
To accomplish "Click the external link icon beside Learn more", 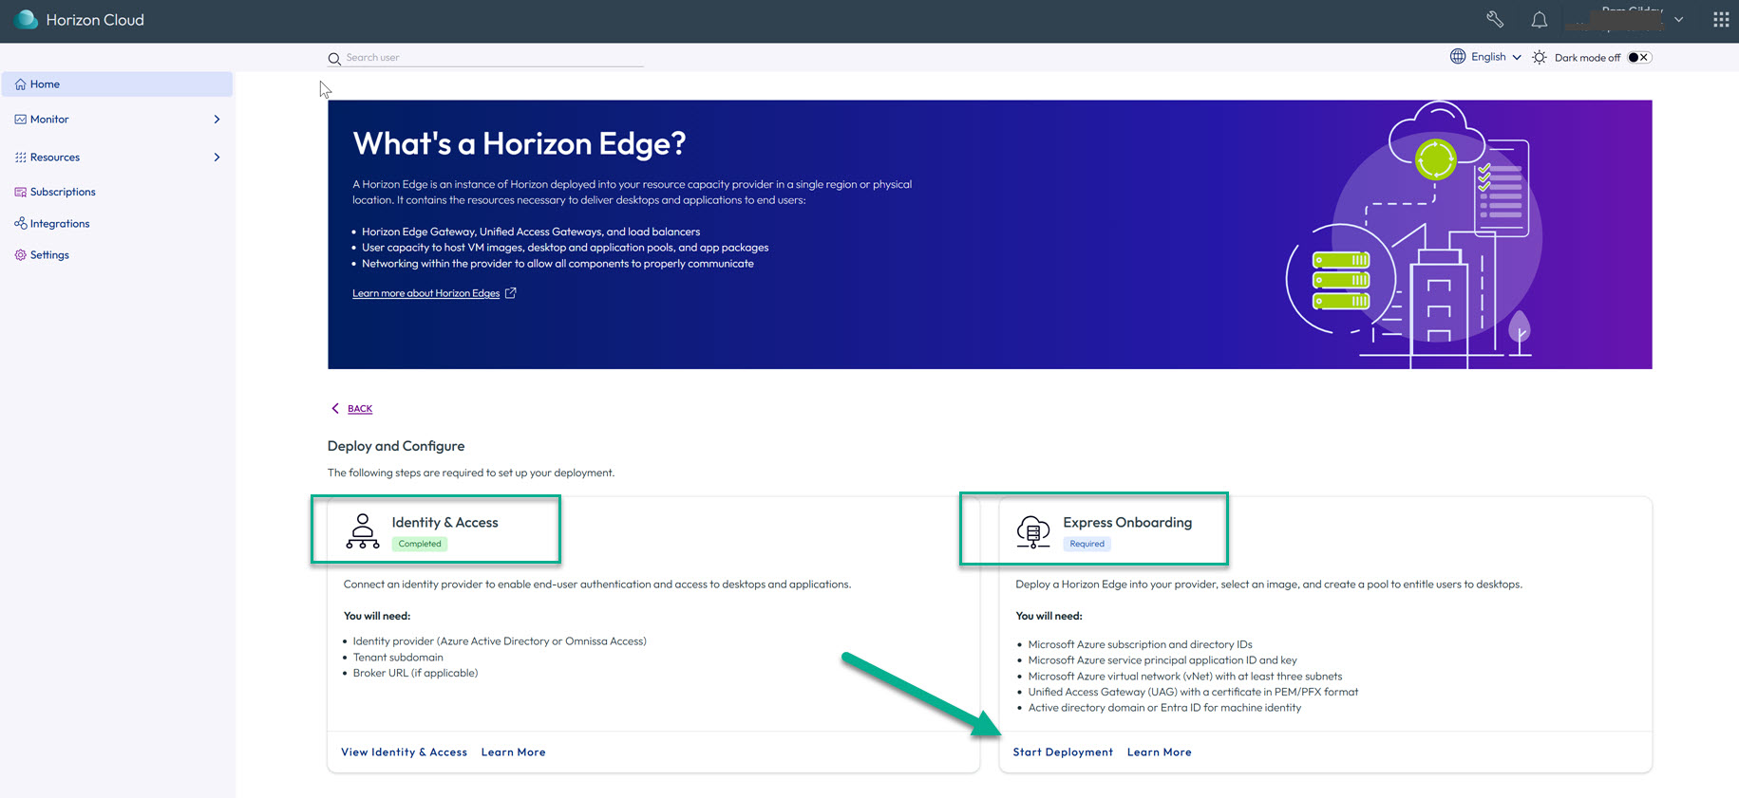I will pos(511,293).
